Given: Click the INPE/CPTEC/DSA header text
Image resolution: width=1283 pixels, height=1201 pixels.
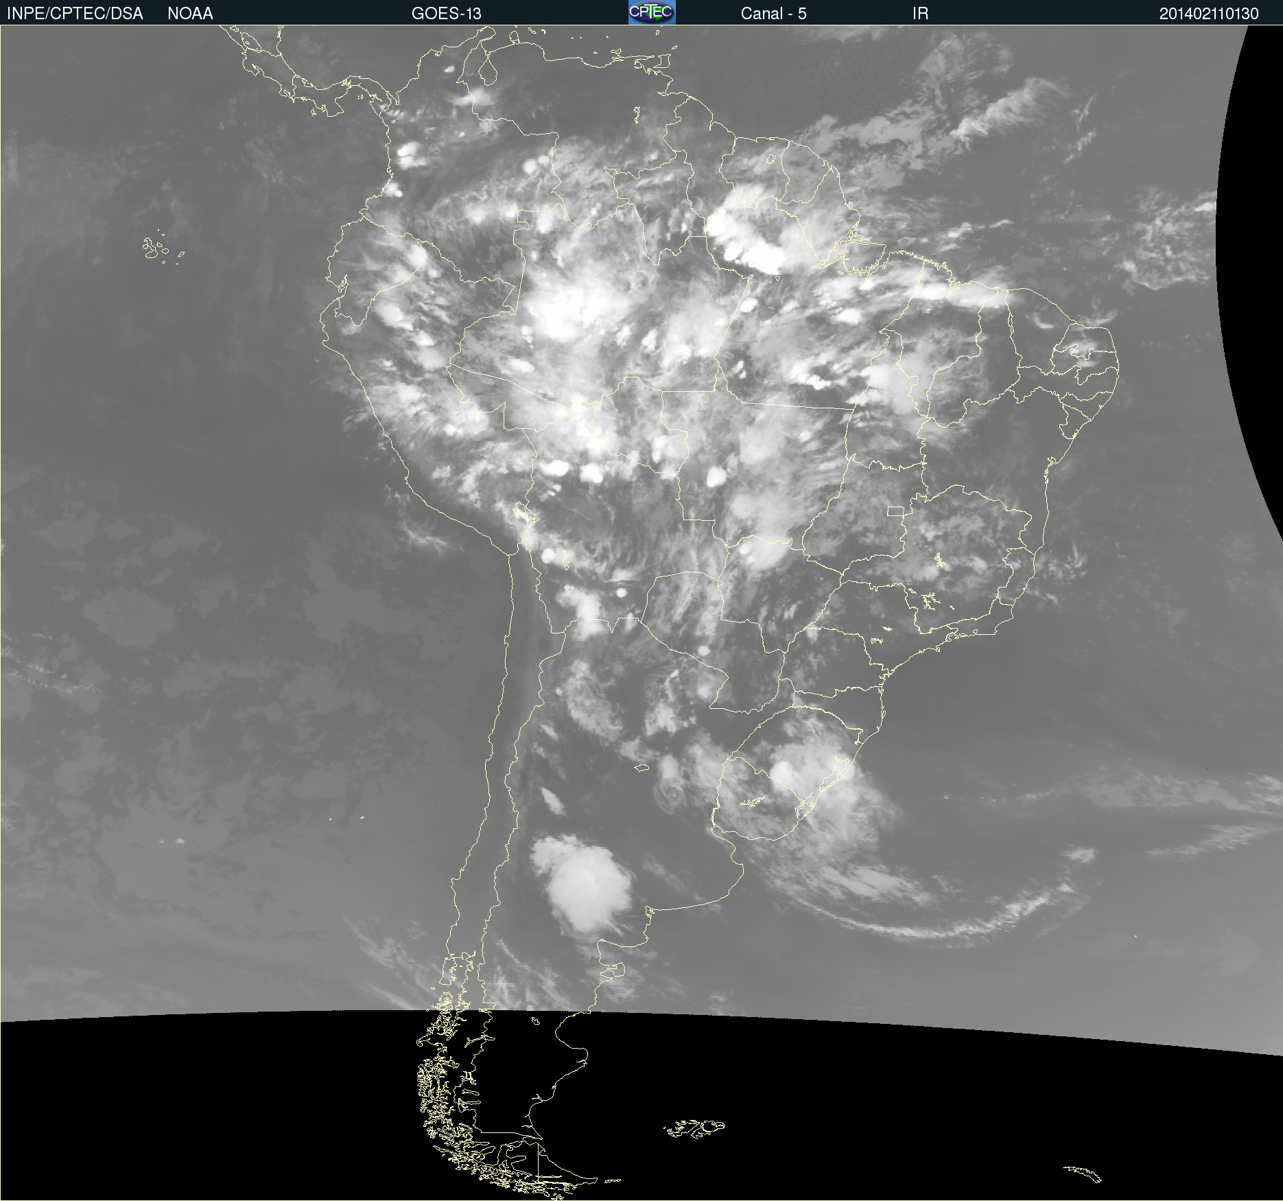Looking at the screenshot, I should click(75, 14).
